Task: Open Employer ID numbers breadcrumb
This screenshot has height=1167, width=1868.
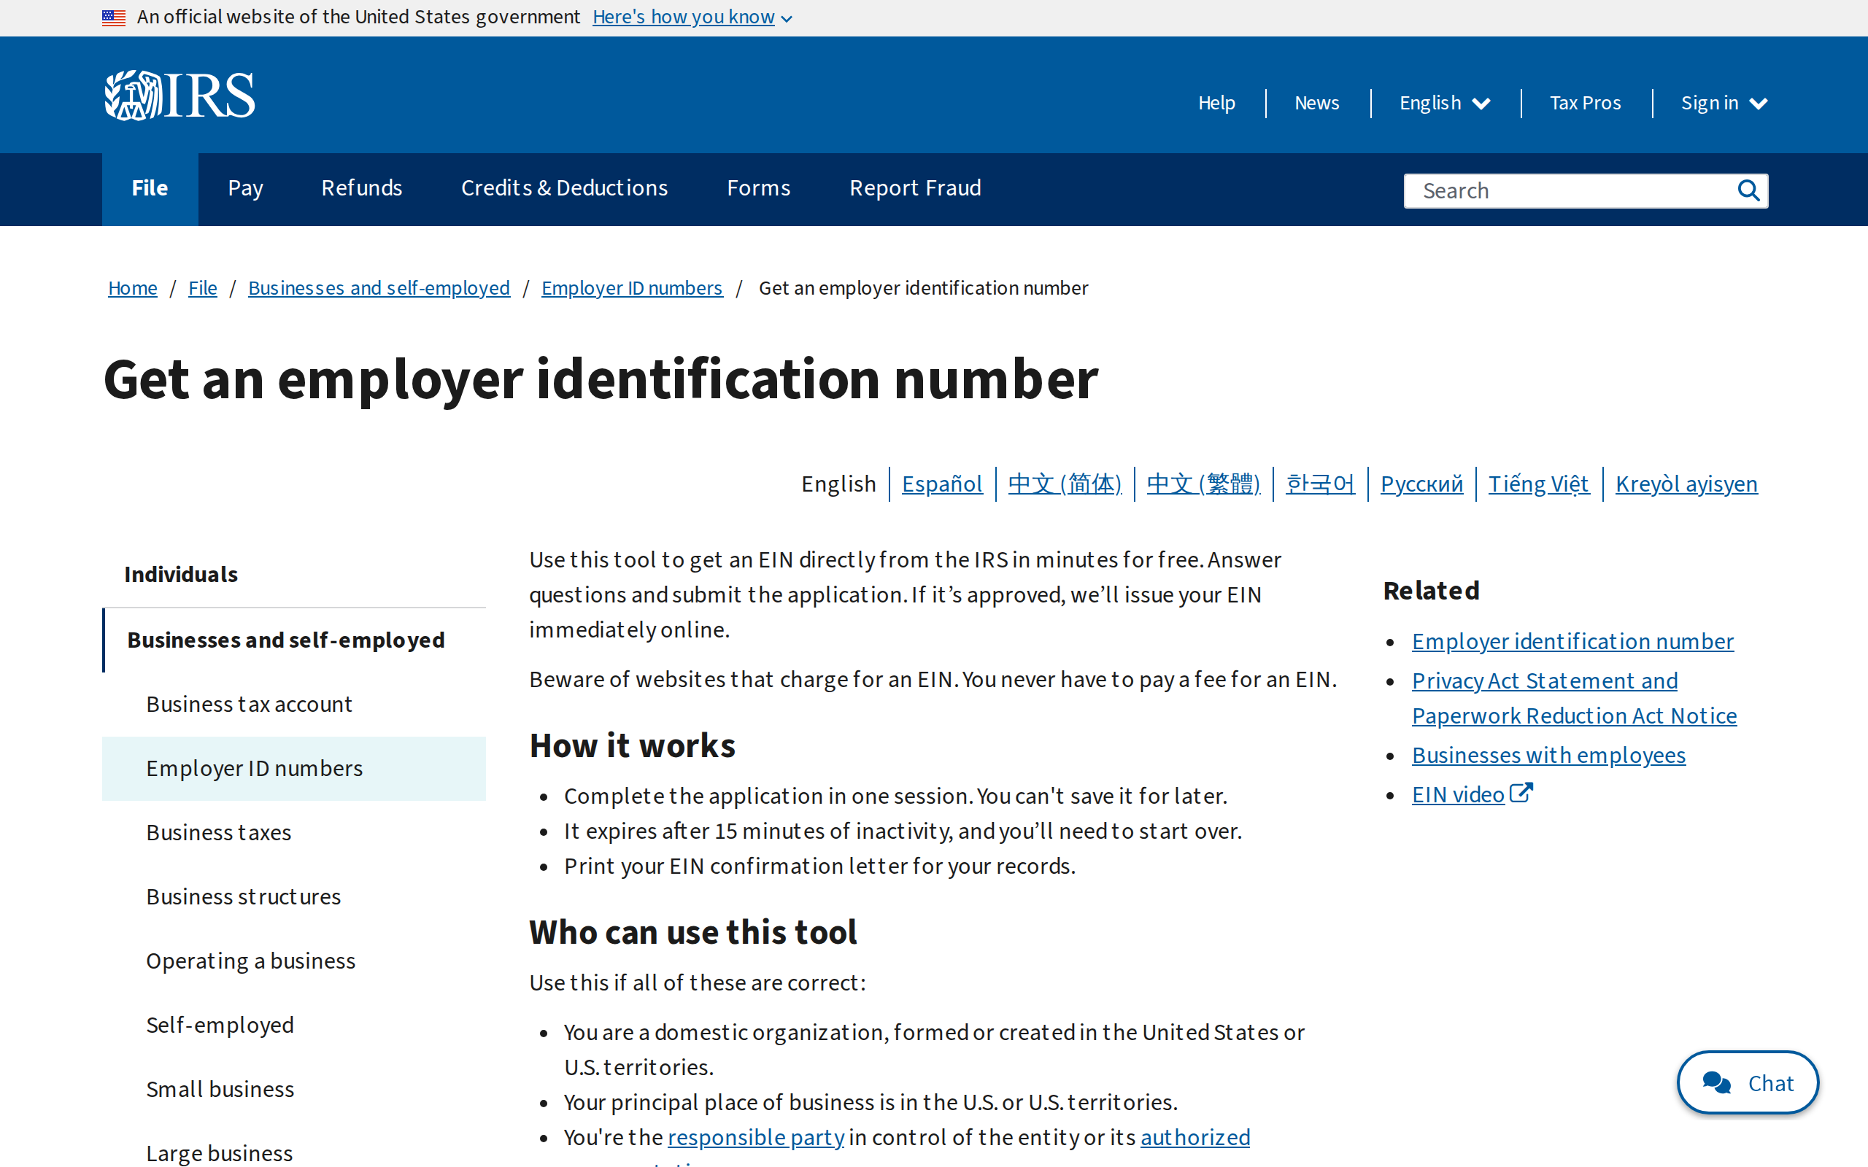Action: click(631, 288)
